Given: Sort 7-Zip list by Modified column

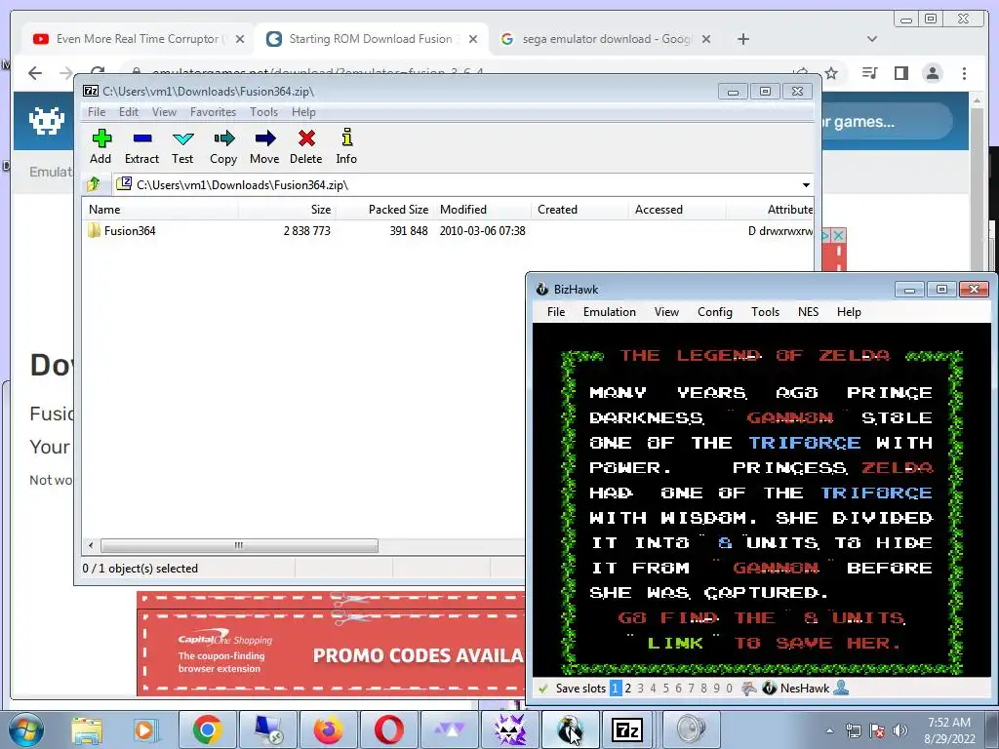Looking at the screenshot, I should tap(482, 210).
